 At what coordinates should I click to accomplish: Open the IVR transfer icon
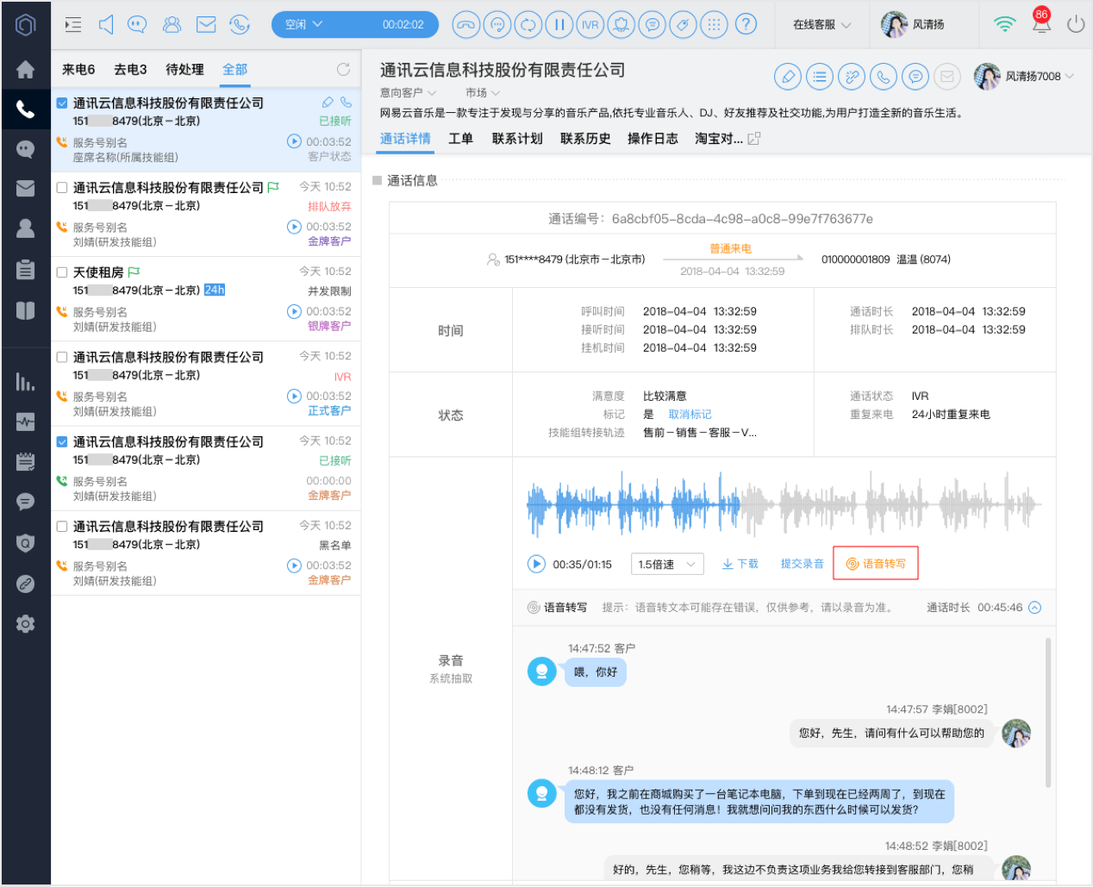tap(590, 25)
